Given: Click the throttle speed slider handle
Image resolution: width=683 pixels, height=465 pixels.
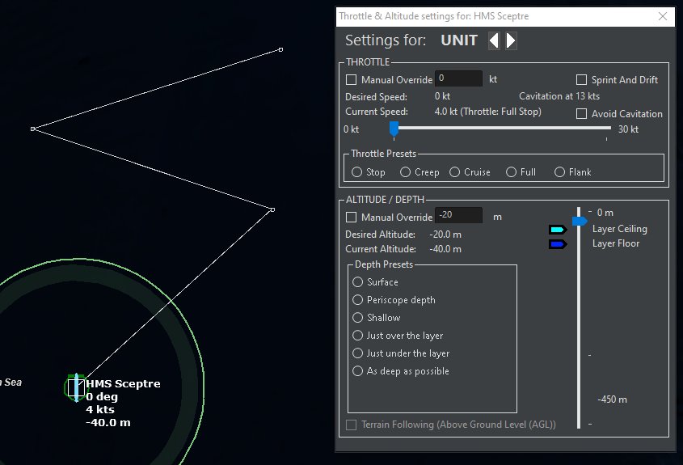Looking at the screenshot, I should [394, 129].
